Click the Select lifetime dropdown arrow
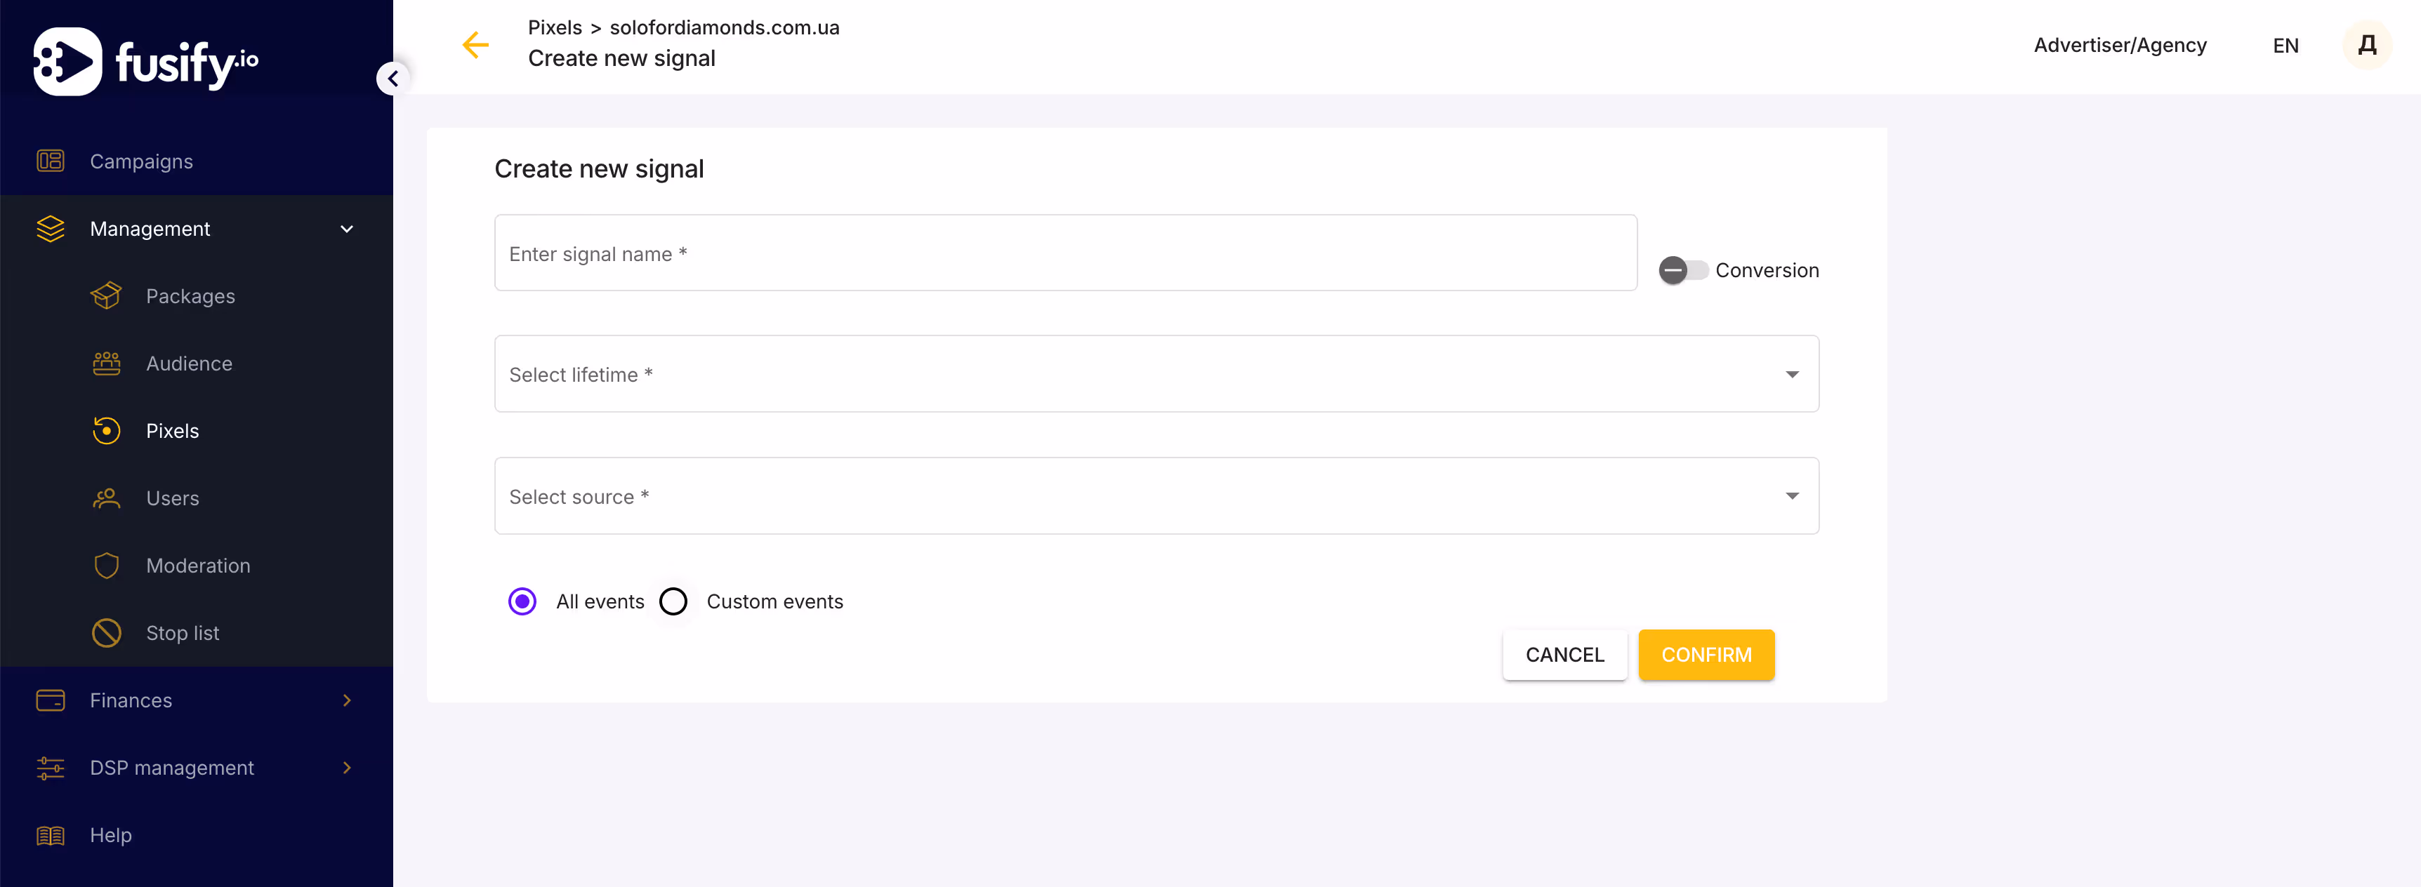This screenshot has height=887, width=2421. click(x=1791, y=374)
